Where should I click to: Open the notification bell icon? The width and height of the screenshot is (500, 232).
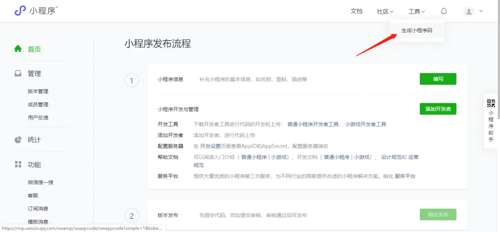444,11
